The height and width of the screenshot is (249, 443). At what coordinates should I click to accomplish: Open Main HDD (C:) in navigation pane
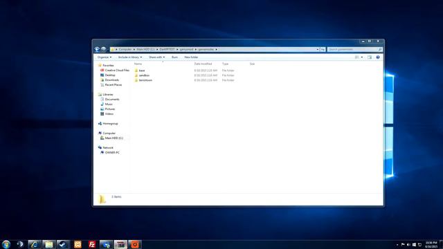114,138
